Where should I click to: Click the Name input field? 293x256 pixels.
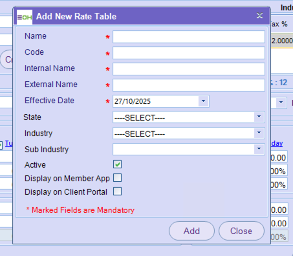(x=189, y=37)
